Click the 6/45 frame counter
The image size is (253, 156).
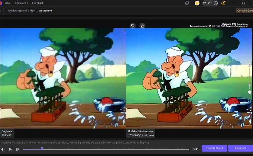coord(196,149)
